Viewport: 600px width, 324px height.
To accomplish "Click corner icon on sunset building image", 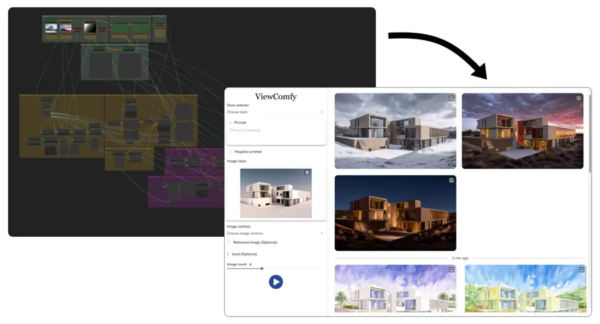I will point(579,98).
